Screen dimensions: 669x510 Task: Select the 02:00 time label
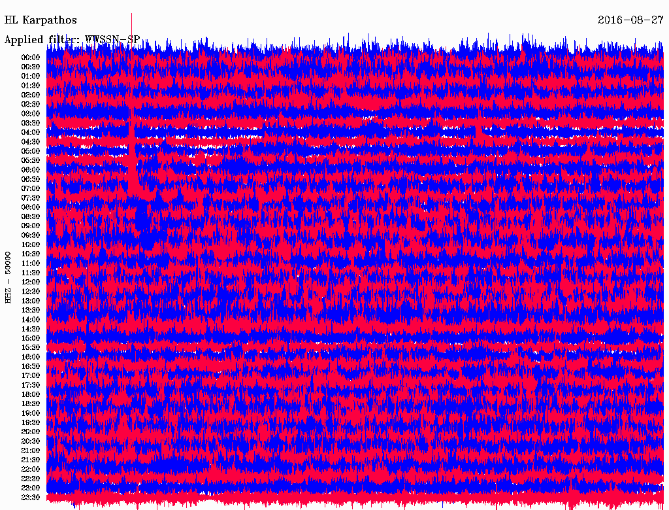click(31, 95)
